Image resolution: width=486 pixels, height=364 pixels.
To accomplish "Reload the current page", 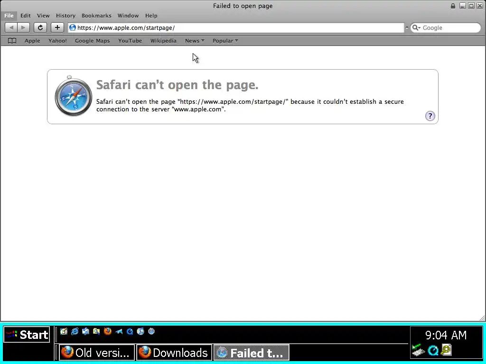I will click(x=40, y=27).
